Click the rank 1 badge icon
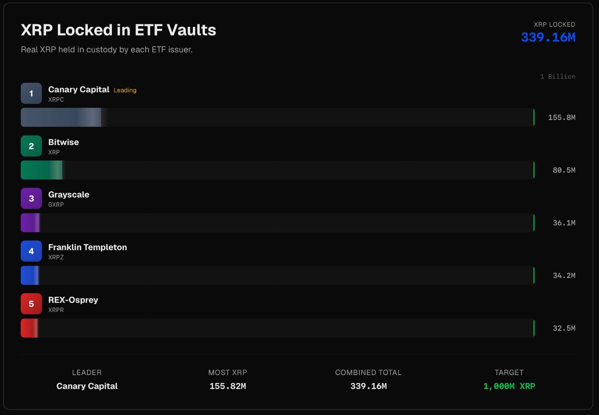 click(31, 93)
